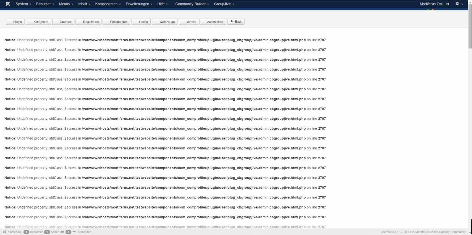Click the Abmelden logout link

click(84, 232)
